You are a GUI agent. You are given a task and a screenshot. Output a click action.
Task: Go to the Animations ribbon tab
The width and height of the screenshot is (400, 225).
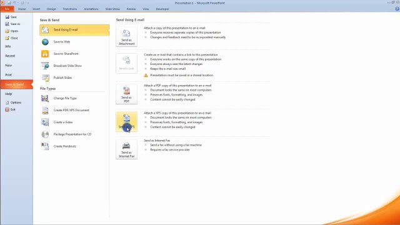(91, 9)
